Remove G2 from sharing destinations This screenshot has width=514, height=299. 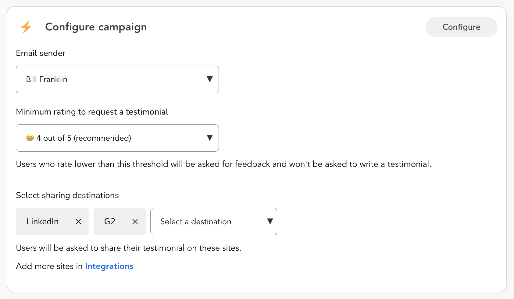click(135, 222)
